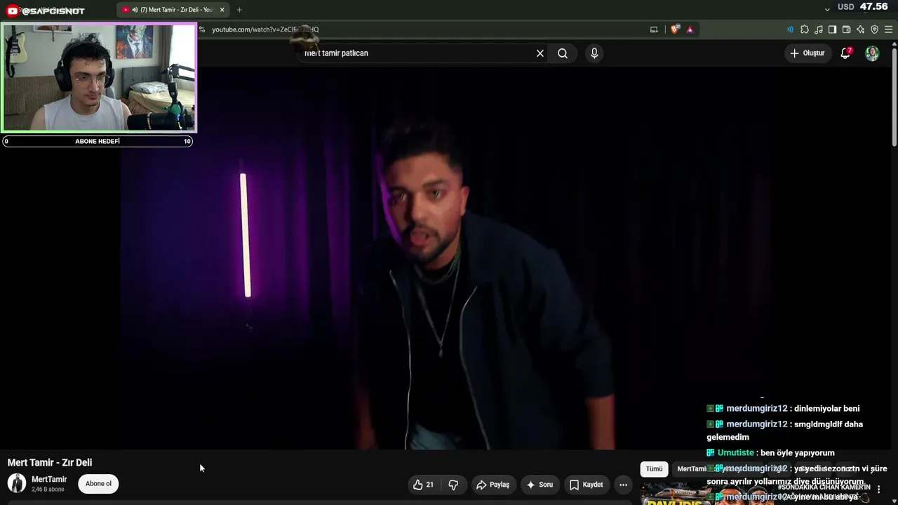Select the Tümü filter chip
898x505 pixels.
tap(654, 469)
